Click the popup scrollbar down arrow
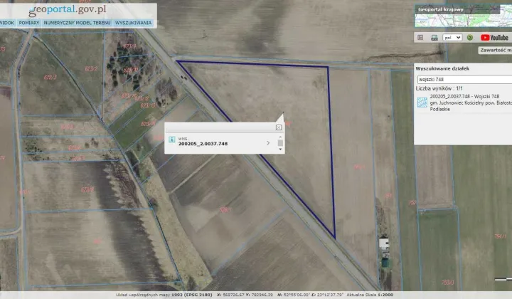 [280, 149]
